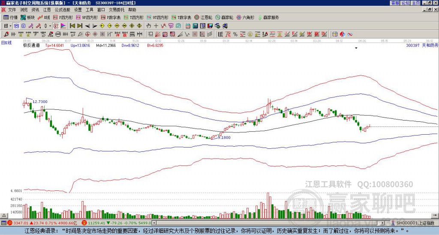Select the Gann fan lines tool
Screen dimensions: 439x235
(x=157, y=34)
